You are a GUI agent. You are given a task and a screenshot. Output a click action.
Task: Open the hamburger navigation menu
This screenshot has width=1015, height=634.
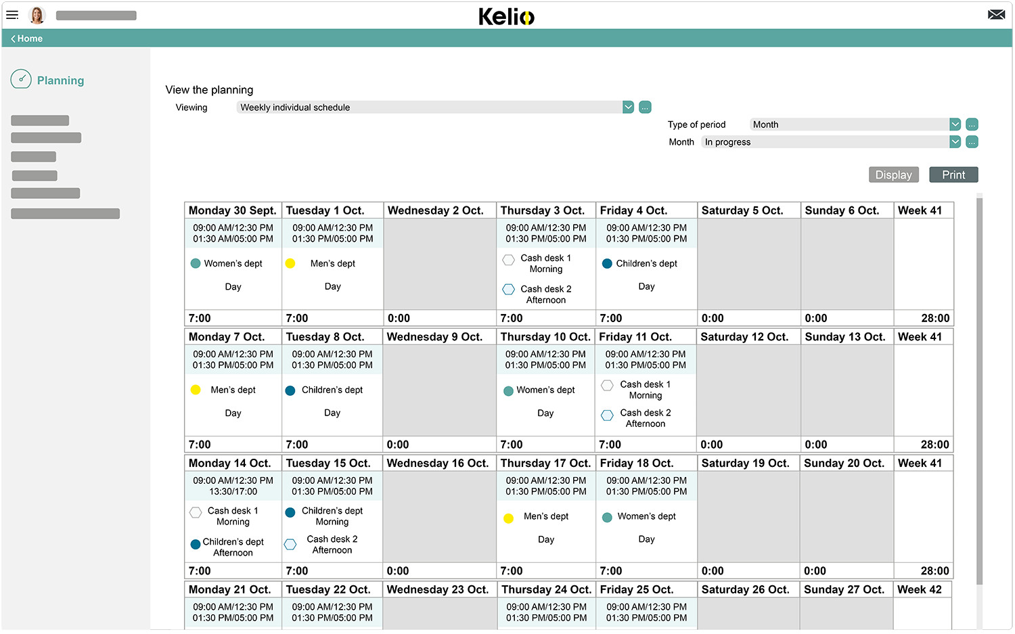(12, 15)
